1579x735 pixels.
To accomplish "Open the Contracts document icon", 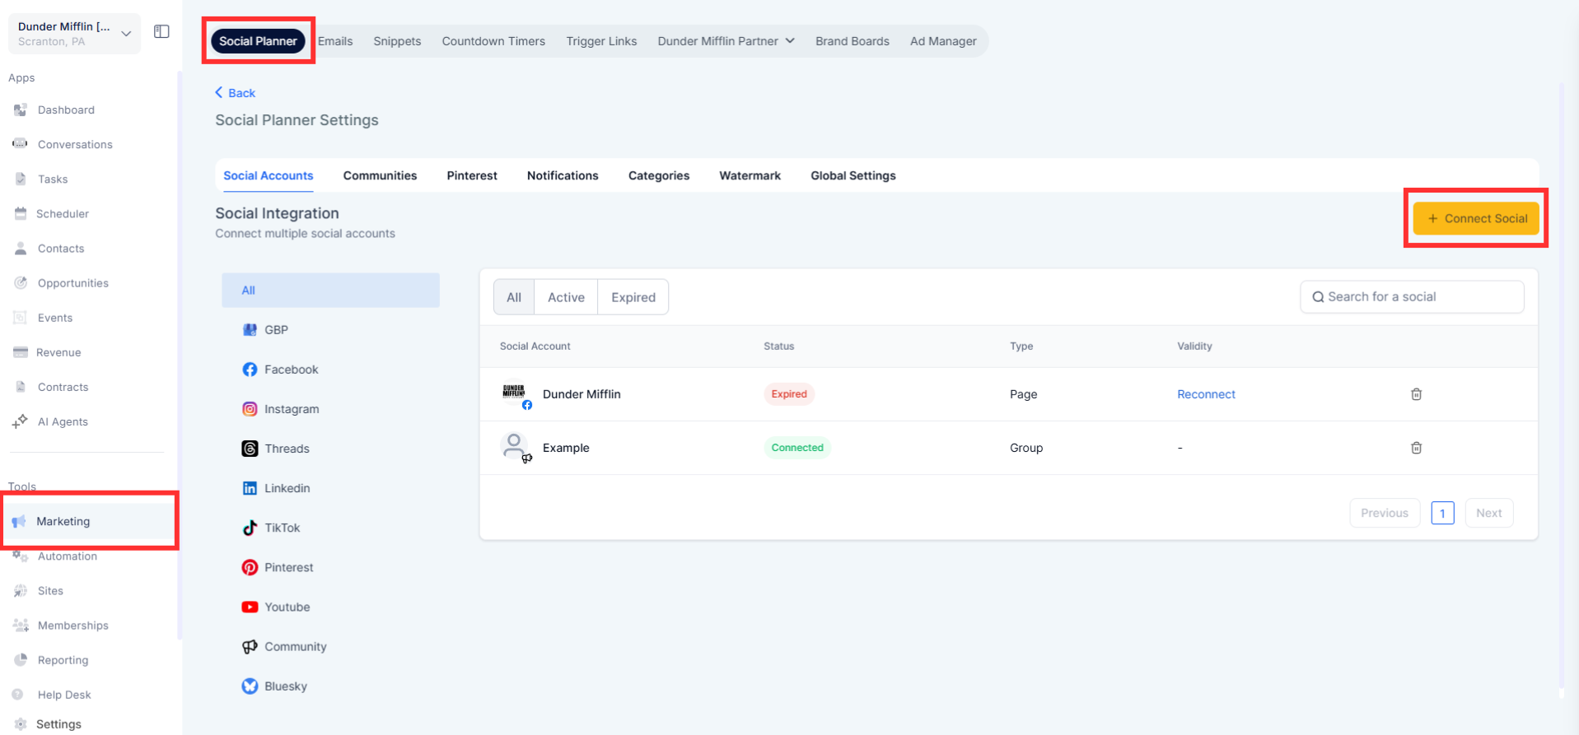I will point(21,387).
